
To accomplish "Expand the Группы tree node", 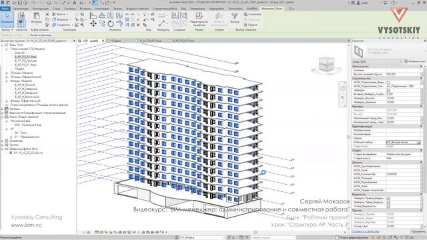I will pos(3,145).
